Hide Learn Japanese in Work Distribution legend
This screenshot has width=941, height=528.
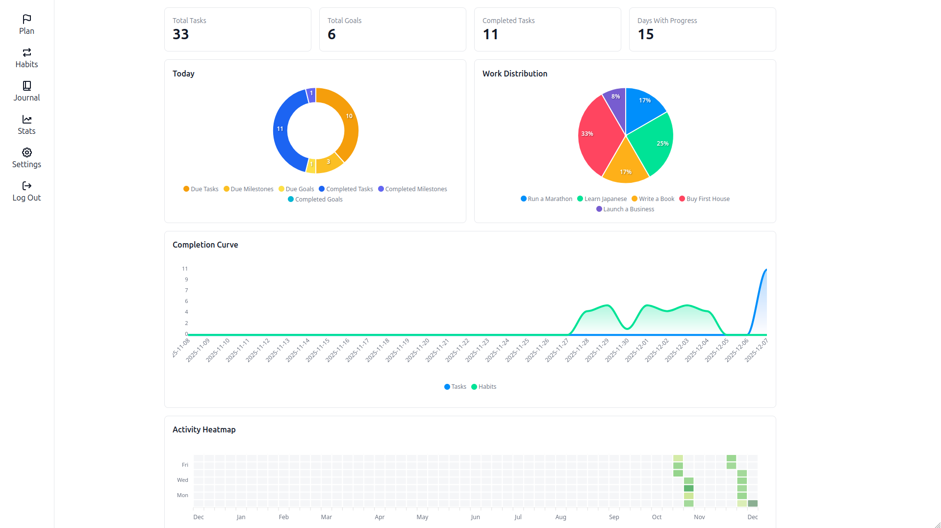[602, 199]
